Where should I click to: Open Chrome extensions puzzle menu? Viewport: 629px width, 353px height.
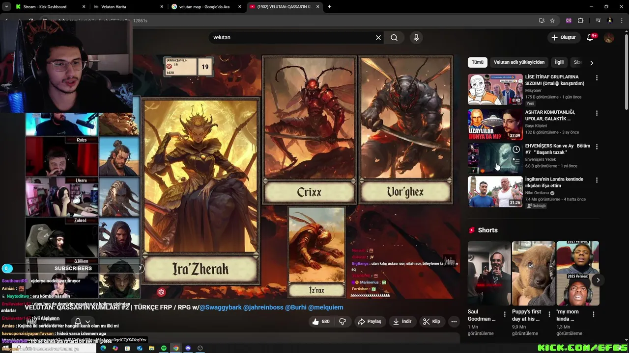[x=580, y=21]
